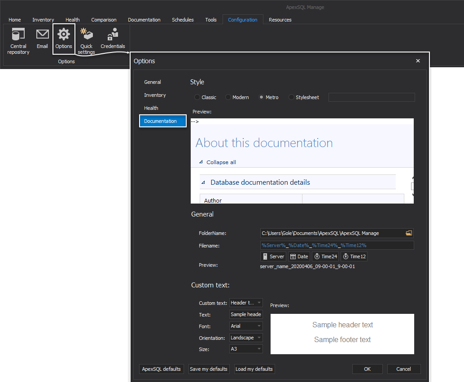Switch to the Schedules tab
Viewport: 464px width, 382px height.
(x=183, y=20)
